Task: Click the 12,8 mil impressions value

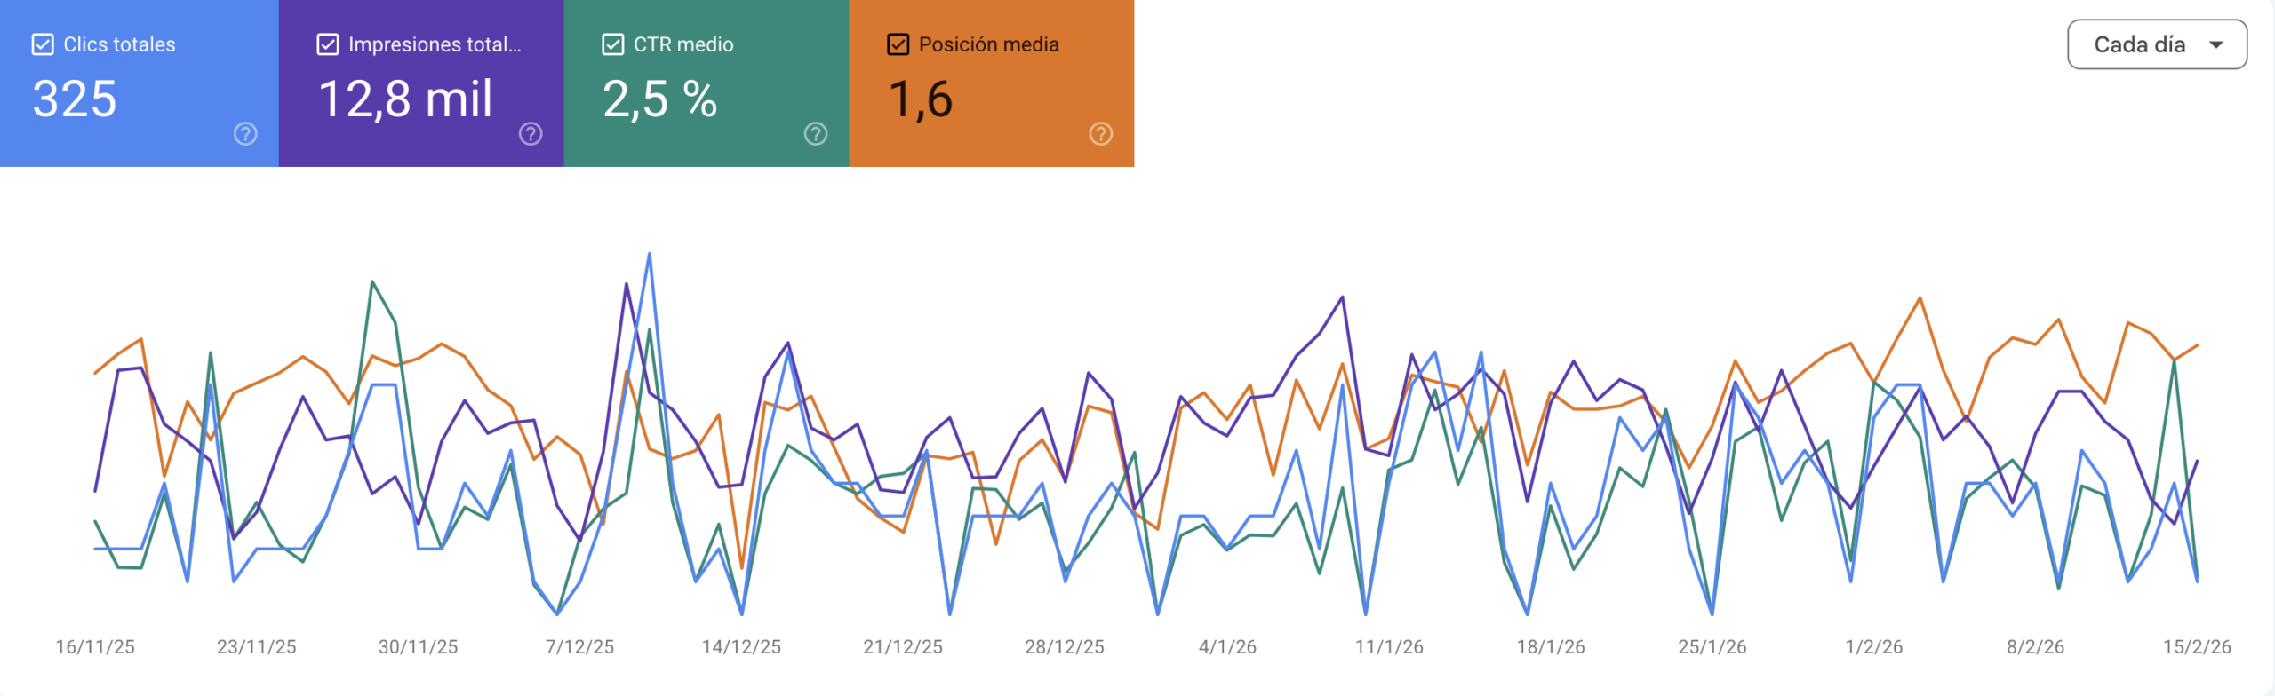Action: (x=404, y=99)
